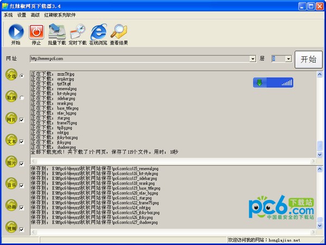326x245 pixels.
Task: Click up arrow of download log scrollbar
Action: 320,74
